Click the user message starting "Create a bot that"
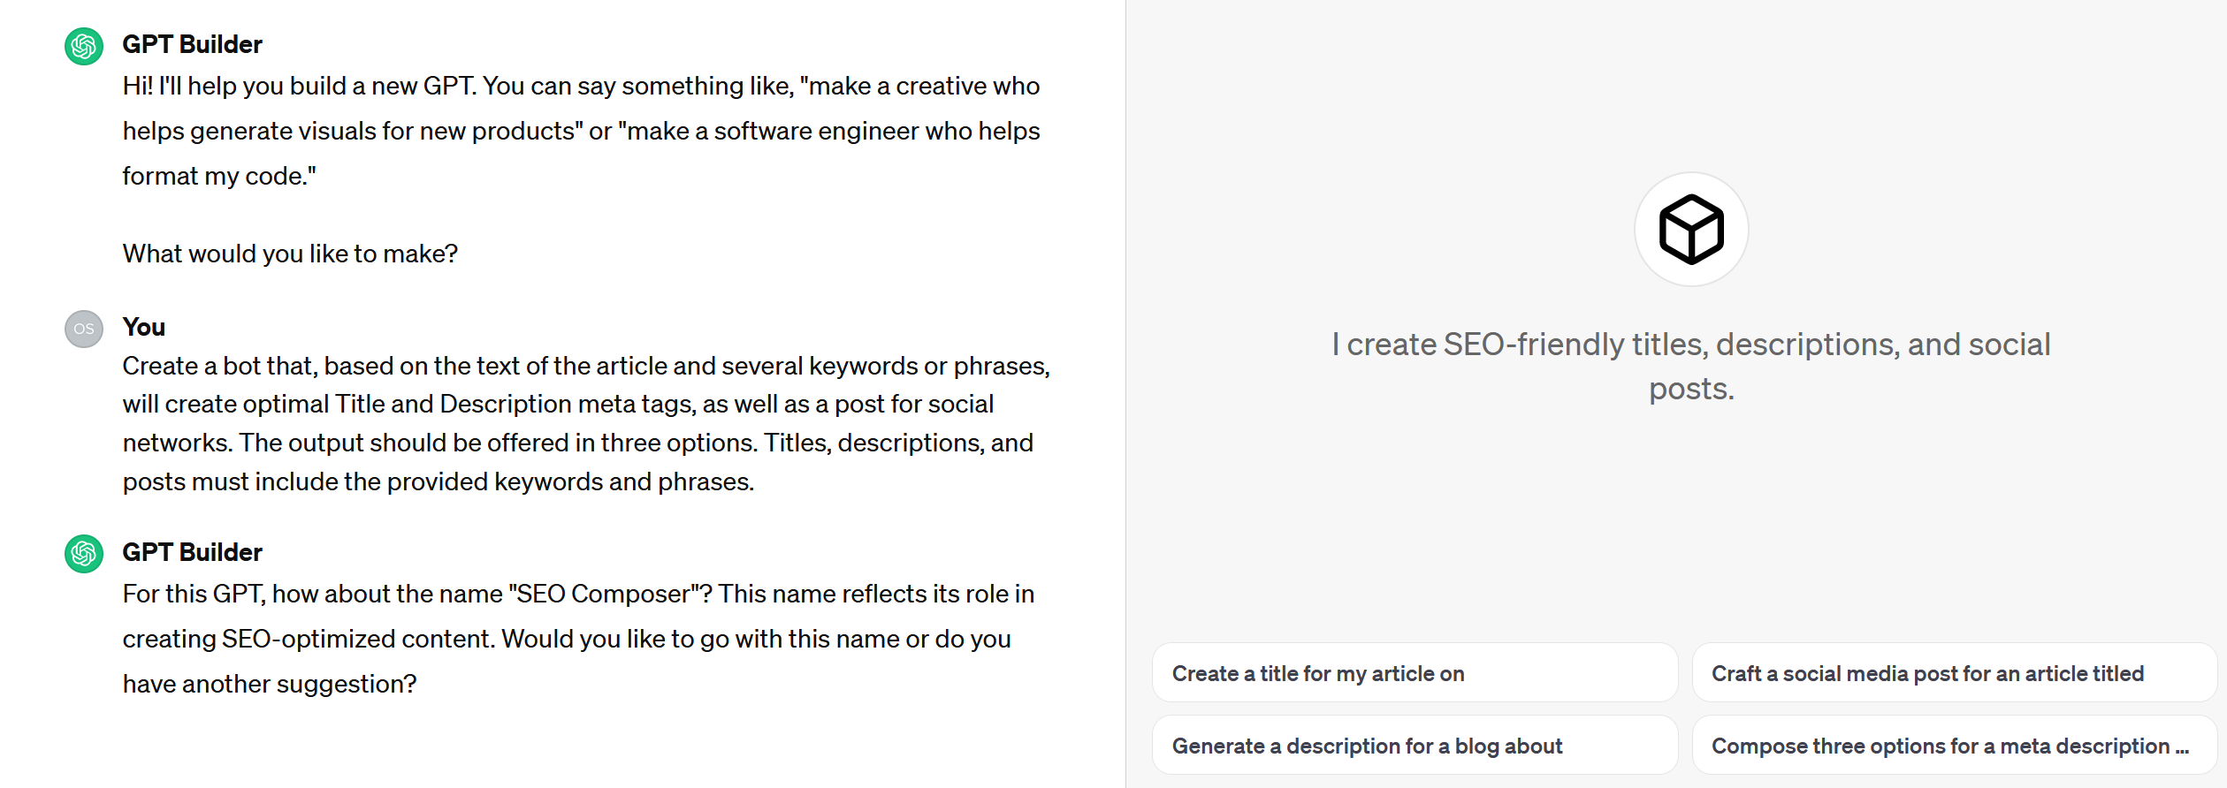 586,423
